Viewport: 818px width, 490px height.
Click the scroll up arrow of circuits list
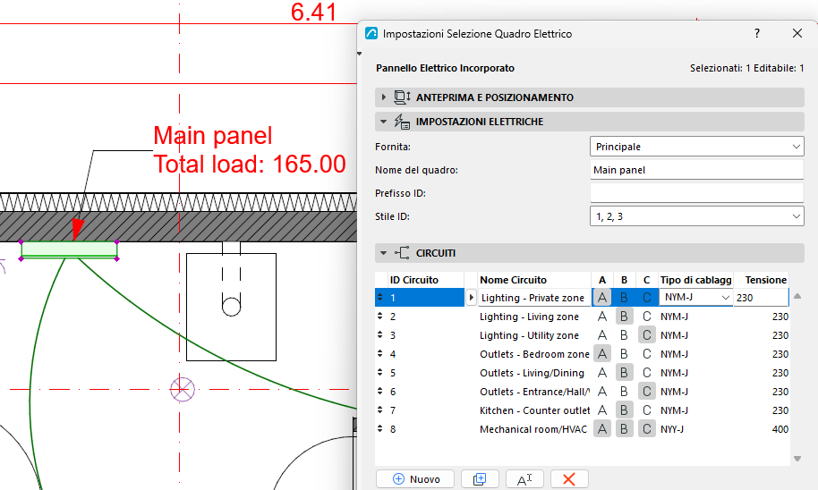pyautogui.click(x=797, y=296)
